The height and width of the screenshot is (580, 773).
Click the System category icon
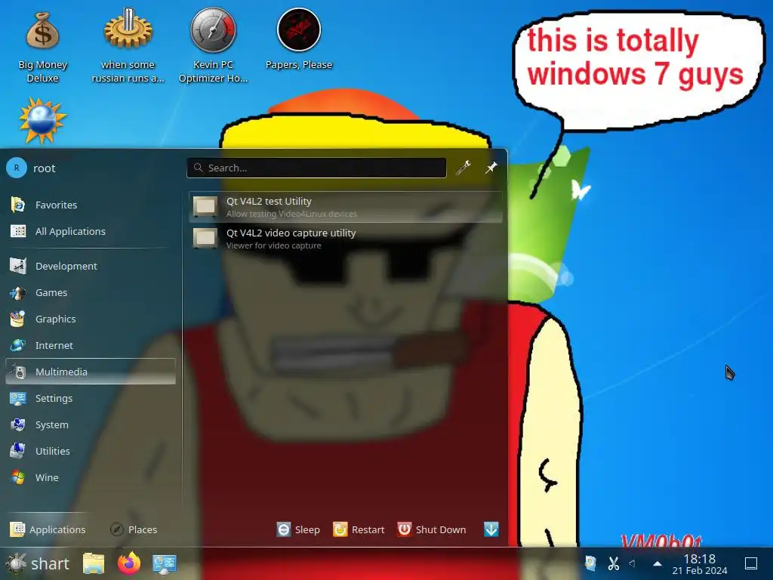point(18,424)
